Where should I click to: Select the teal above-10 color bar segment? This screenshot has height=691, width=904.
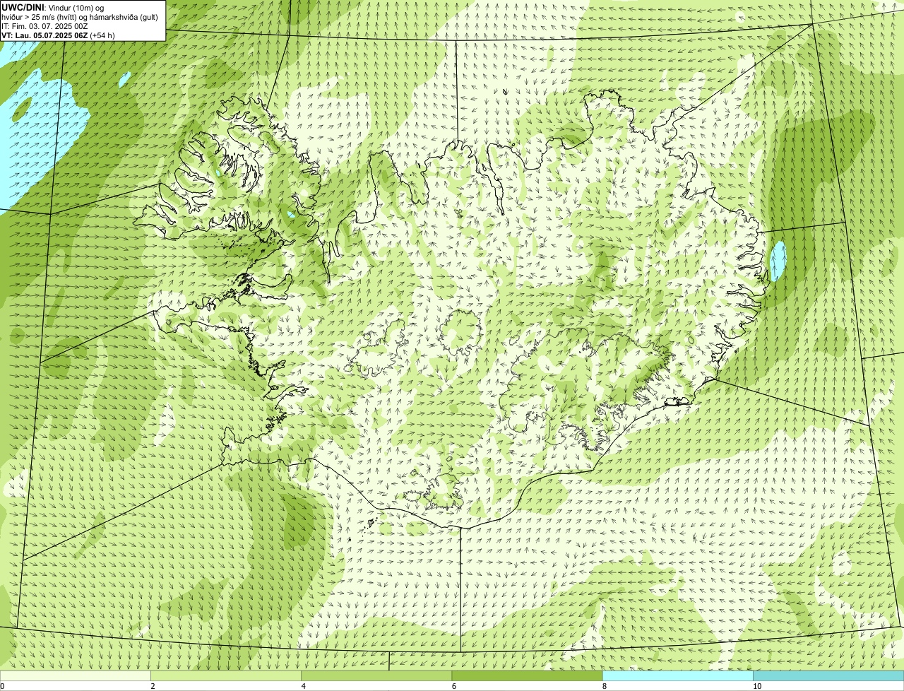coord(828,675)
